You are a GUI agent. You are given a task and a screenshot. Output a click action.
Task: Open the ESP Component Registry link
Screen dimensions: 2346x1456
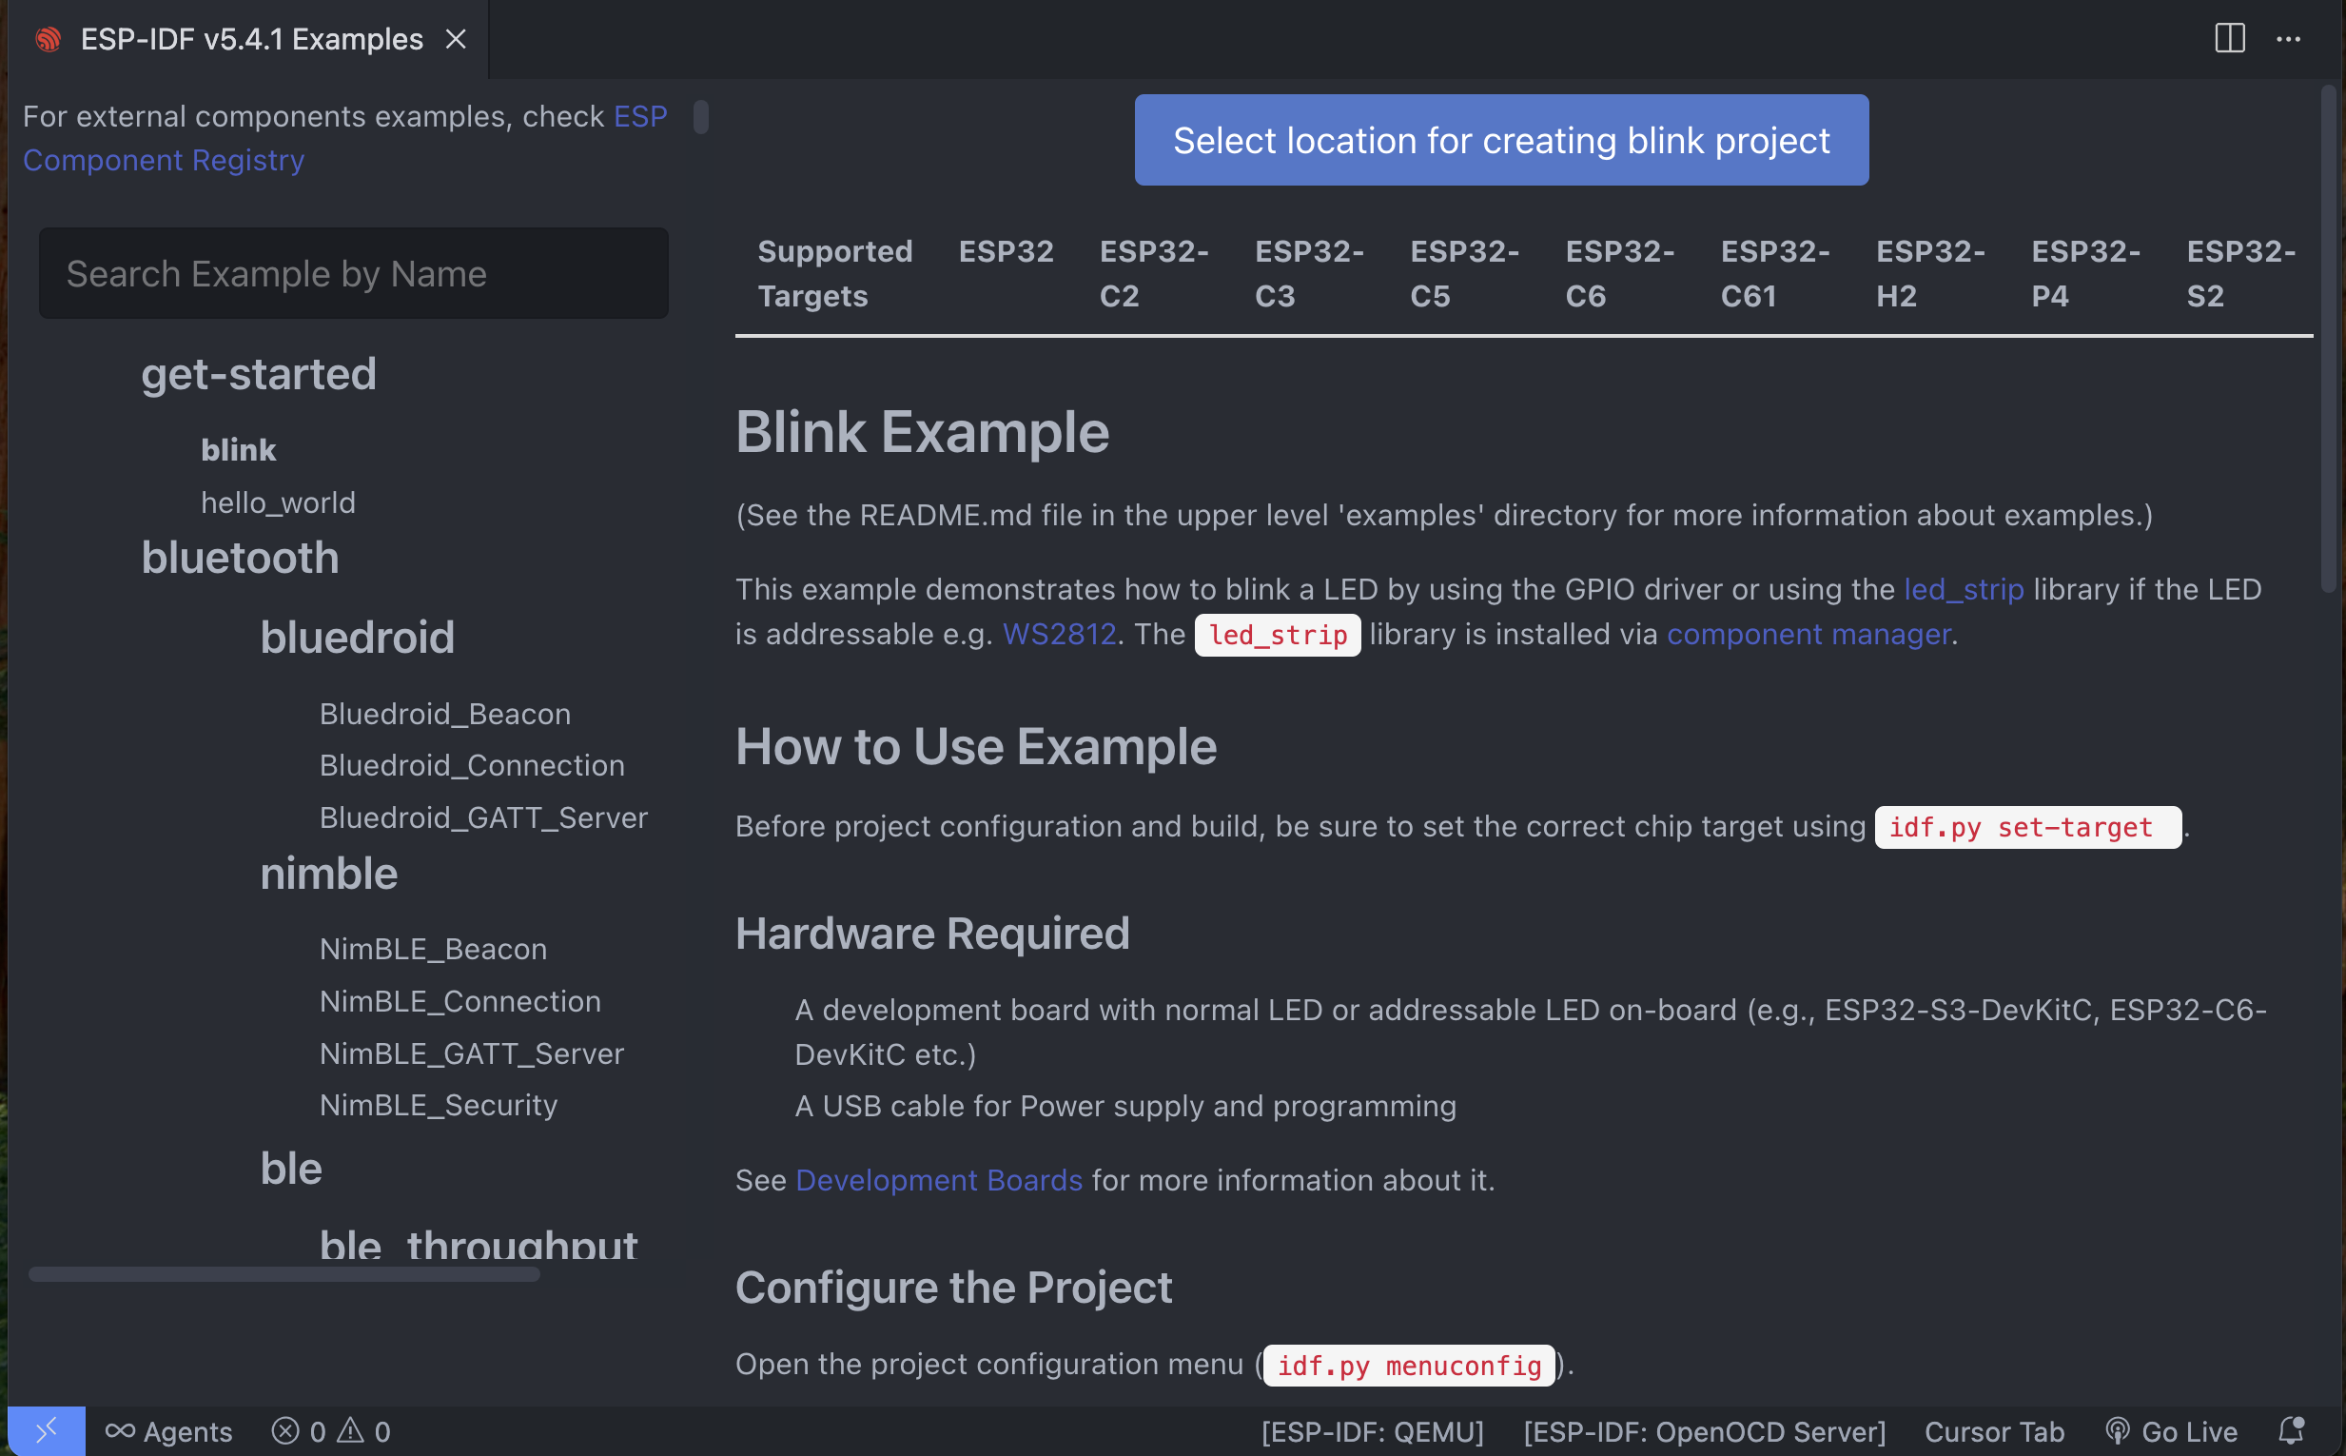click(344, 138)
